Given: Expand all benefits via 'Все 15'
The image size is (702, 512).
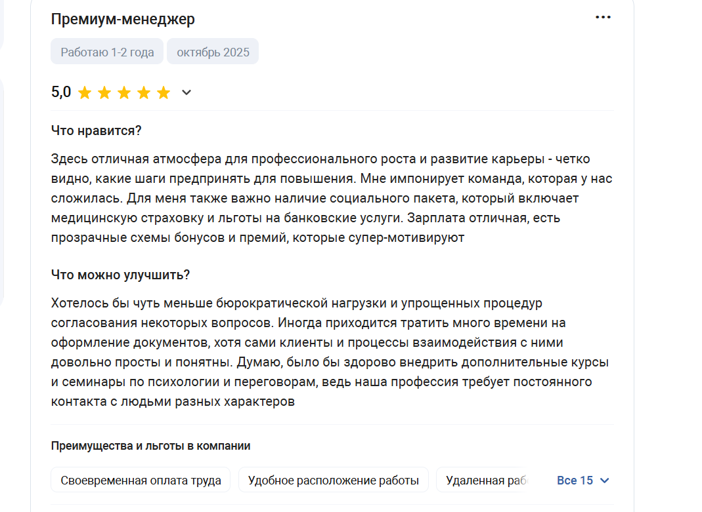Looking at the screenshot, I should click(575, 481).
